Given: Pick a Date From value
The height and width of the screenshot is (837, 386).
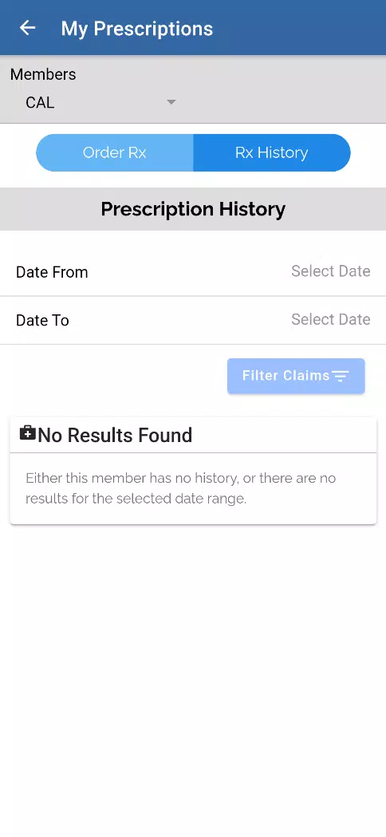Looking at the screenshot, I should [330, 271].
